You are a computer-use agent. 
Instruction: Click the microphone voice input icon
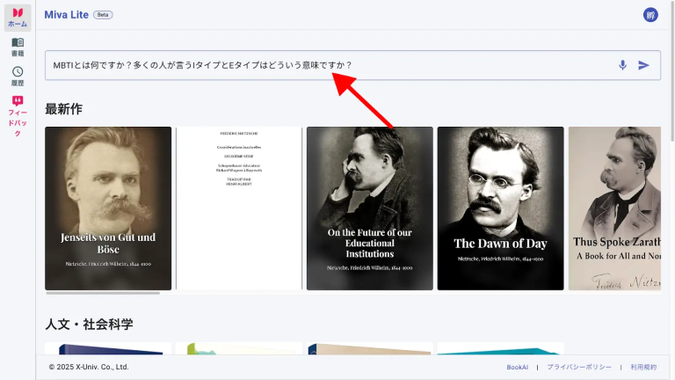622,65
